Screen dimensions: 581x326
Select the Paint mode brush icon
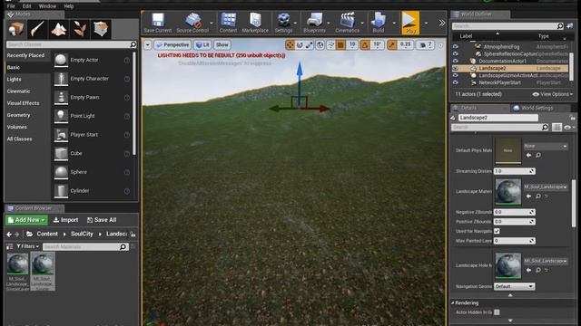coord(37,29)
